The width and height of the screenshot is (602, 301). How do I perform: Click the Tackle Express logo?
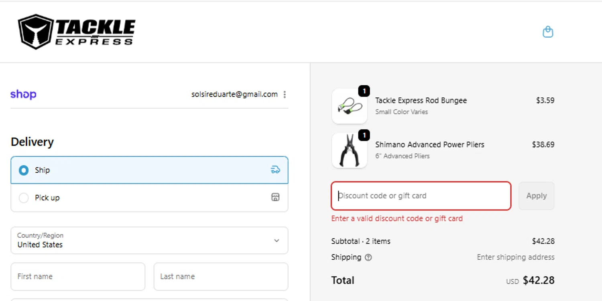click(x=77, y=32)
